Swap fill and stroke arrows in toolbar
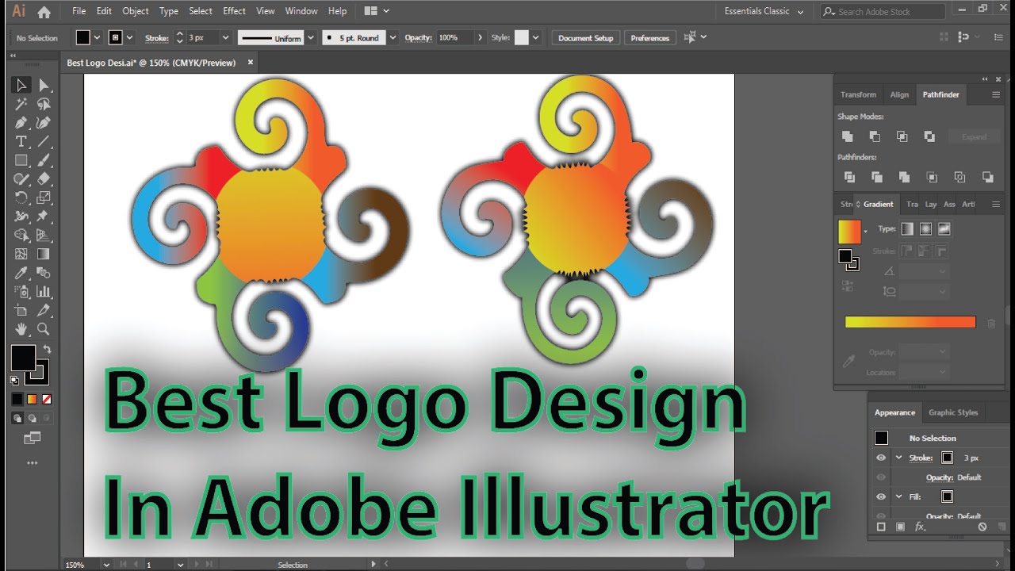The width and height of the screenshot is (1015, 571). click(47, 349)
